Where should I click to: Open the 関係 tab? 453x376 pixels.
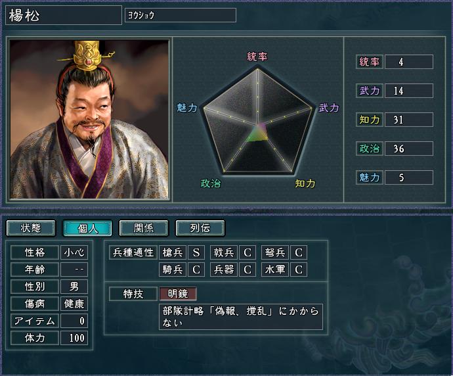(x=144, y=228)
